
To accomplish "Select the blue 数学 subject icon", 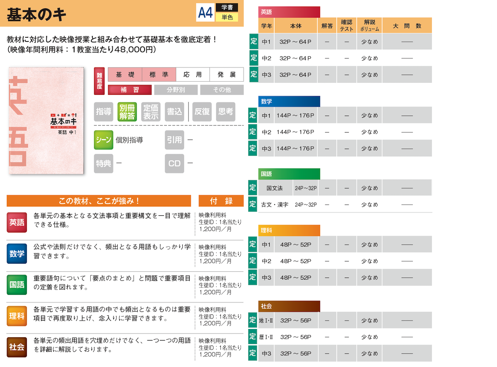I will (17, 254).
